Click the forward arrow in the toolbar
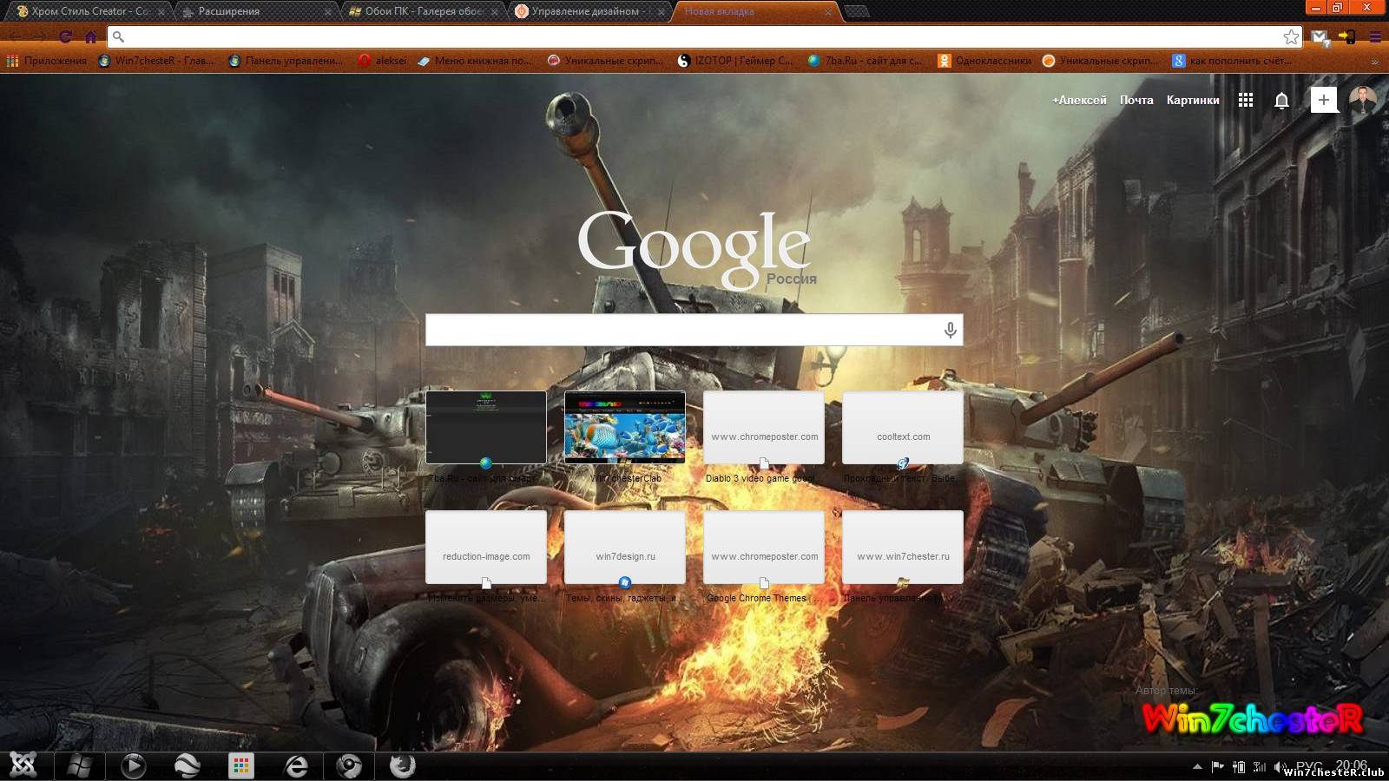This screenshot has width=1389, height=781. [x=40, y=36]
